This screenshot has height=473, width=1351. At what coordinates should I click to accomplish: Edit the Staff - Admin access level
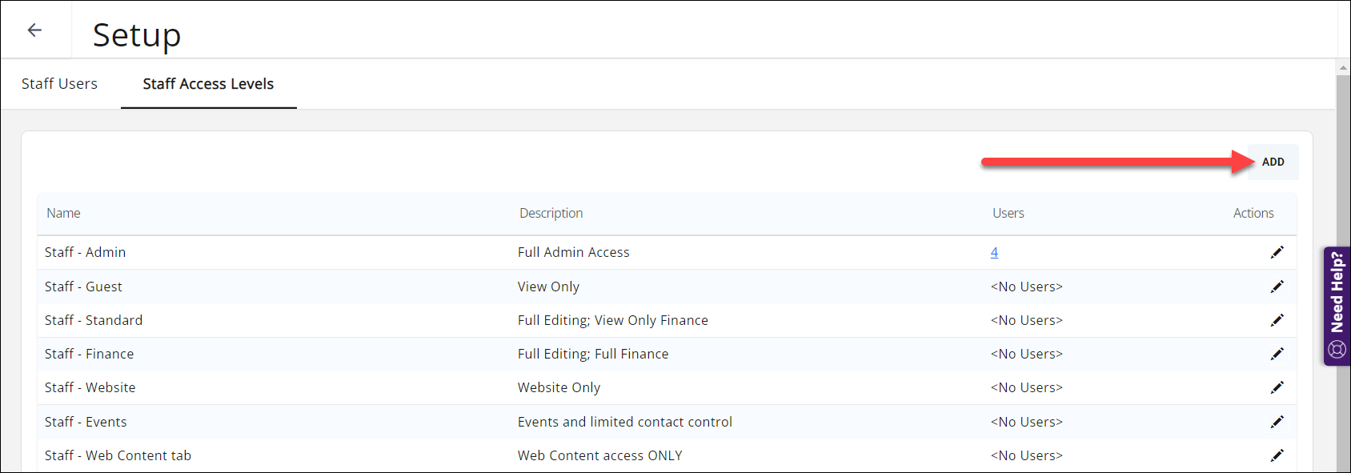(1278, 252)
